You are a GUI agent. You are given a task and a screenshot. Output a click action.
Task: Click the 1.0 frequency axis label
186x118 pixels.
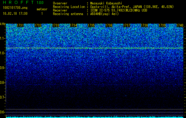point(2,53)
